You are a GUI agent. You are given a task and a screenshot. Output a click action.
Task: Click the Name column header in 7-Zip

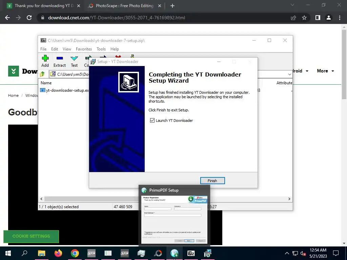tap(46, 83)
